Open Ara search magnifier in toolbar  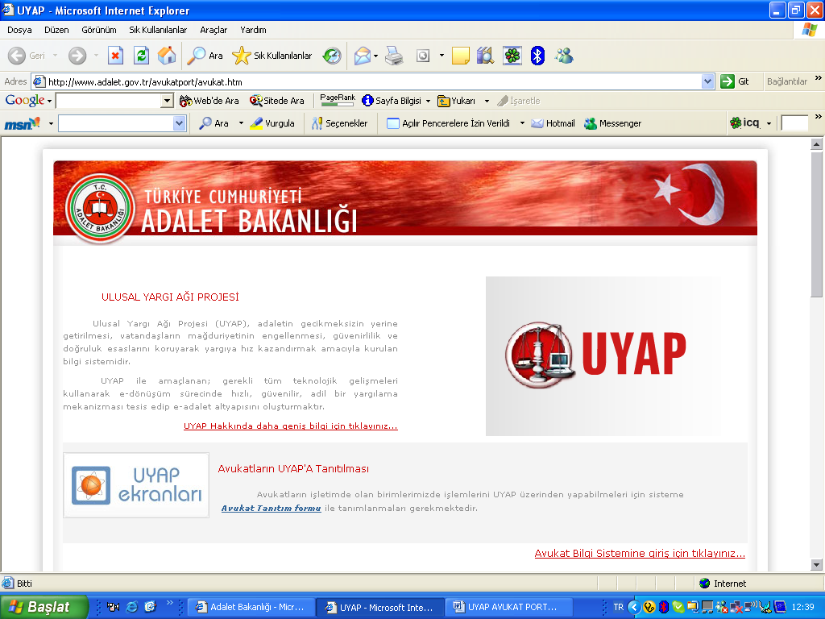point(205,56)
